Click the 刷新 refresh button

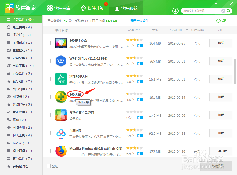222,21
